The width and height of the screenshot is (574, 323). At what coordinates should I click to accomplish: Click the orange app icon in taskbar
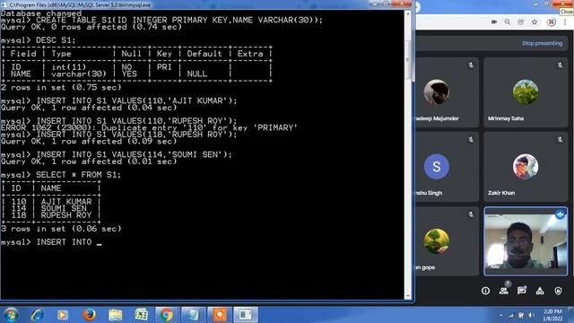219,315
